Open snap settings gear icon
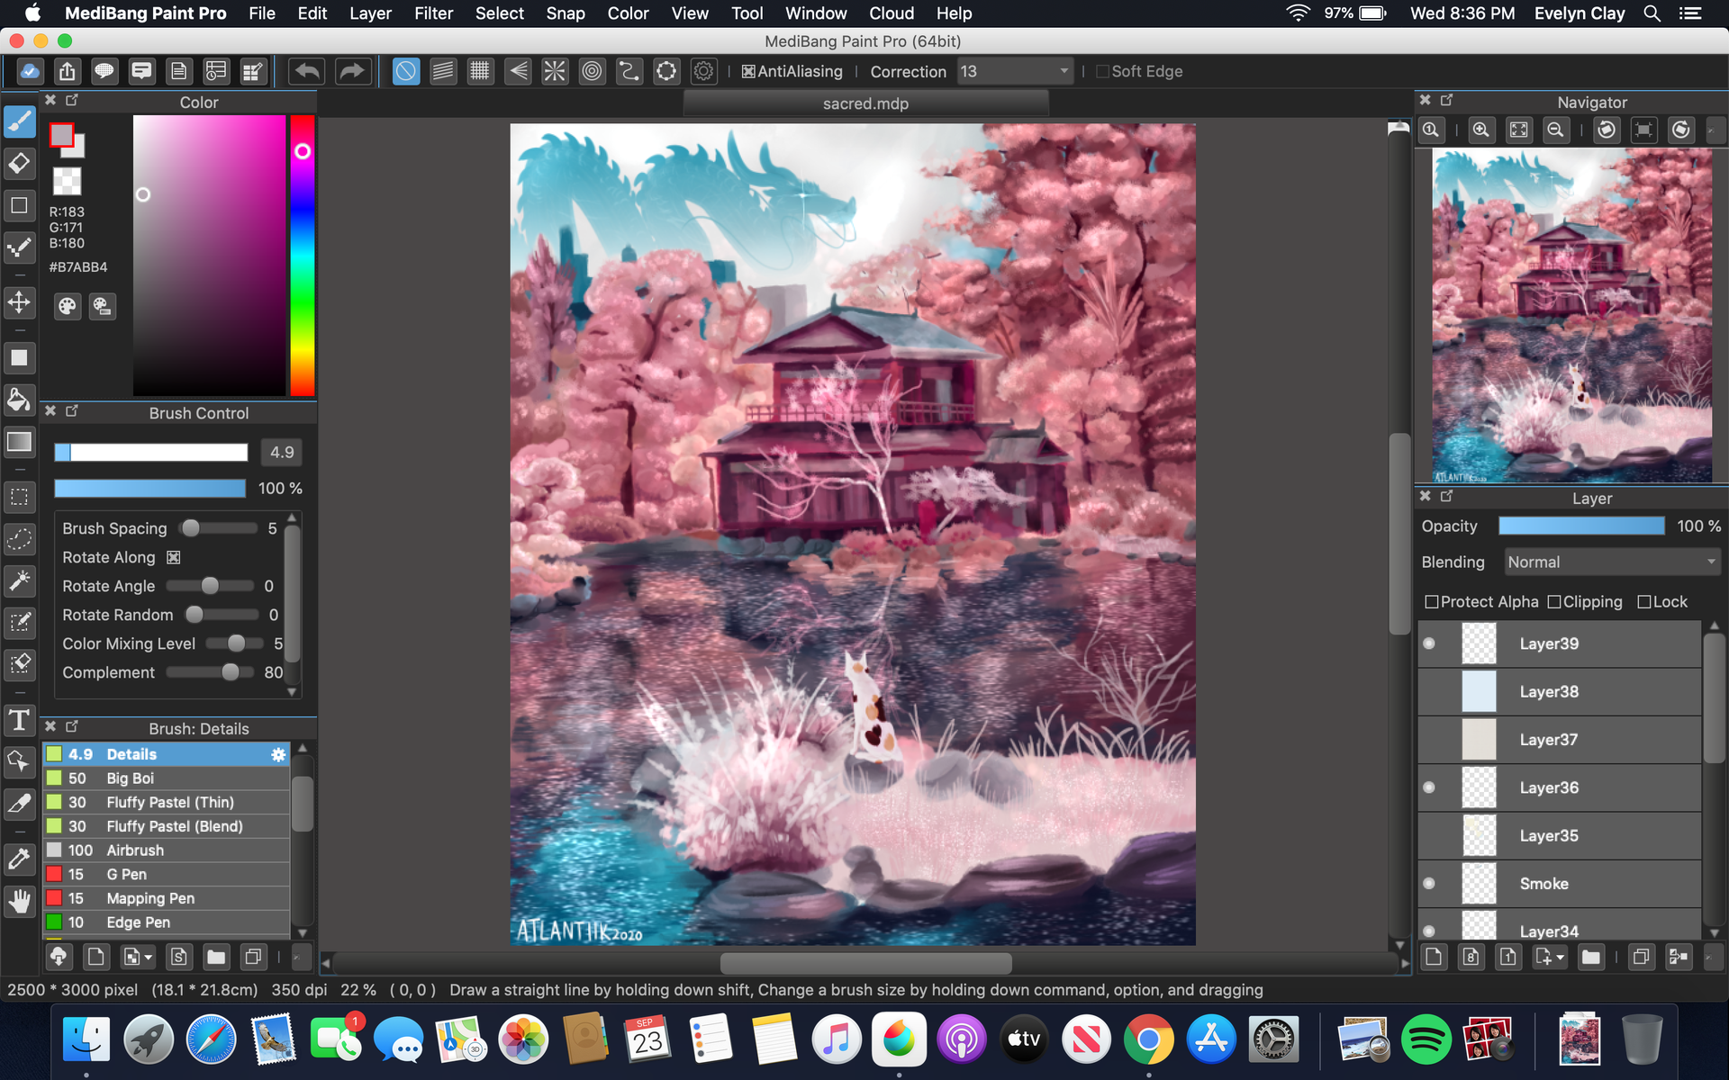 pos(703,71)
